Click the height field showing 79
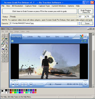 (89, 16)
